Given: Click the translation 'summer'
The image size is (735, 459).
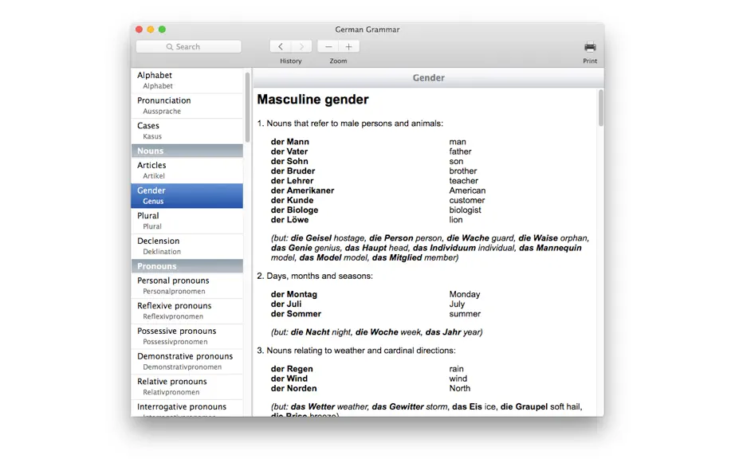Looking at the screenshot, I should (465, 314).
